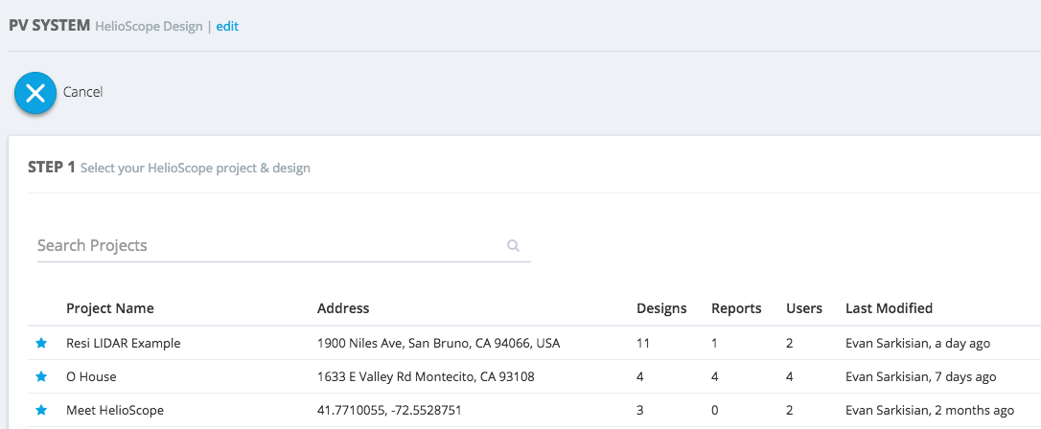
Task: Click the STEP 1 heading text
Action: pos(52,167)
